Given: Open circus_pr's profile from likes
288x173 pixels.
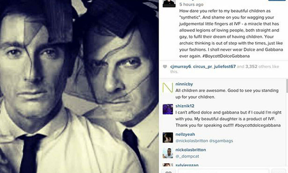Looking at the screenshot, I should [x=202, y=67].
